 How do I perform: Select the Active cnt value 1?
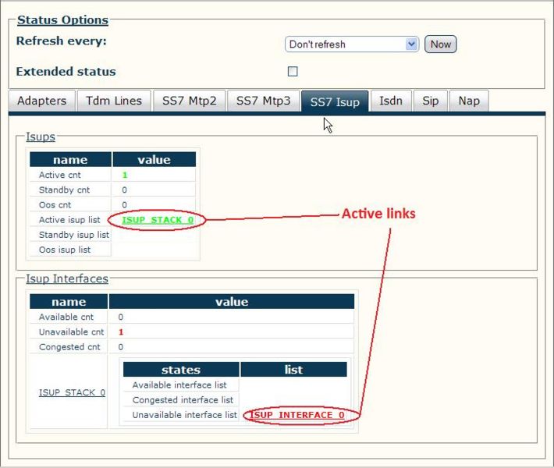coord(125,175)
